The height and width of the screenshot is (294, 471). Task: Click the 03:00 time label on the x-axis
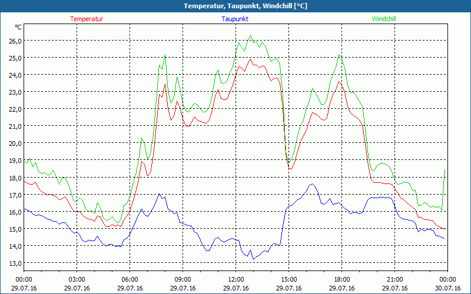tap(77, 280)
